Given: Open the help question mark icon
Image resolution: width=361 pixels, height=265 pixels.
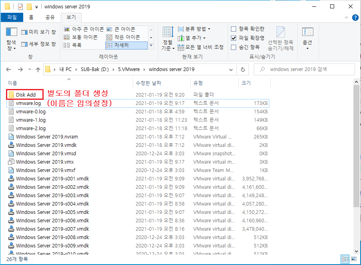Looking at the screenshot, I should pos(355,18).
